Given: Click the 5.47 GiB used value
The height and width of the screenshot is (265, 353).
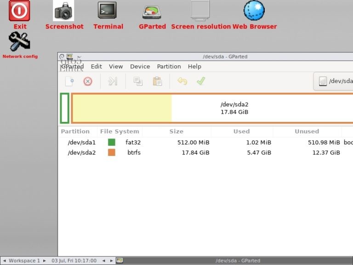Looking at the screenshot, I should [x=259, y=153].
